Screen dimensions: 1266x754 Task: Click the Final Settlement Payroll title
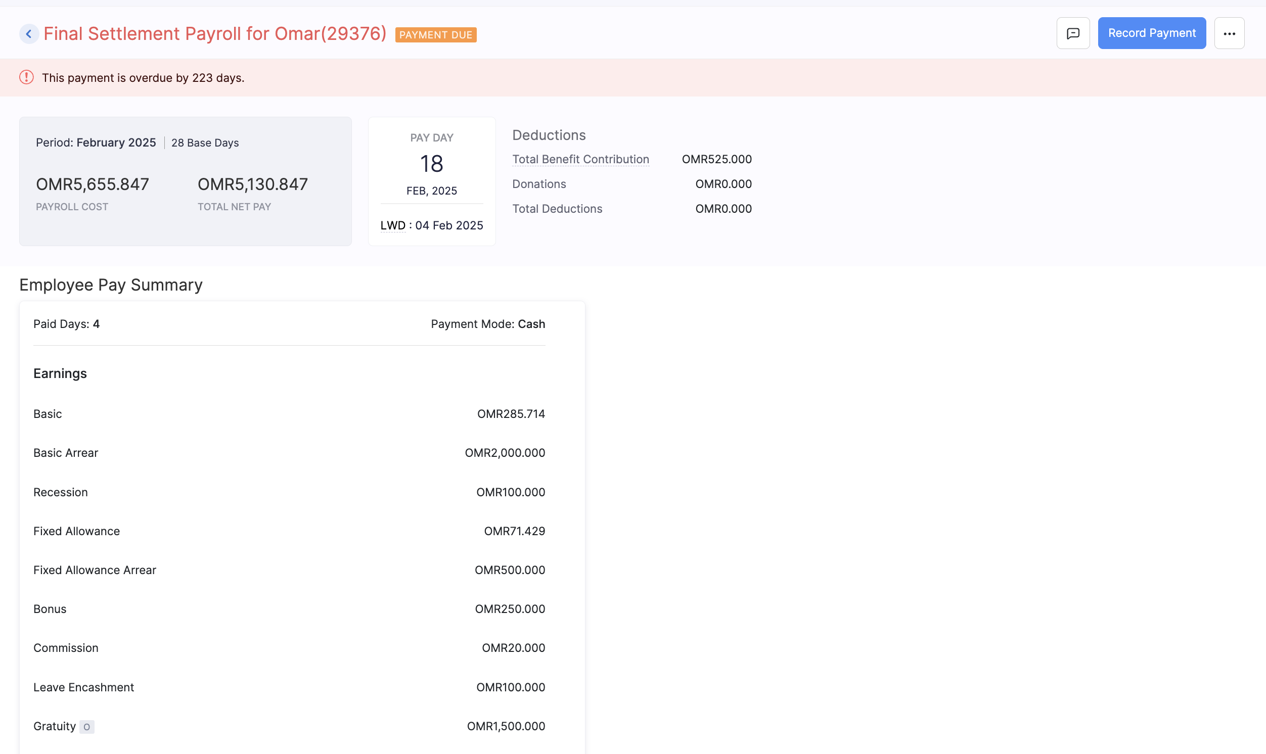coord(215,34)
